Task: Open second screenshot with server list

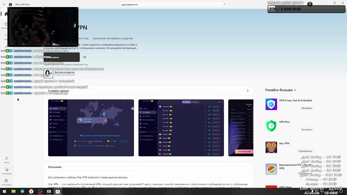Action: click(181, 128)
